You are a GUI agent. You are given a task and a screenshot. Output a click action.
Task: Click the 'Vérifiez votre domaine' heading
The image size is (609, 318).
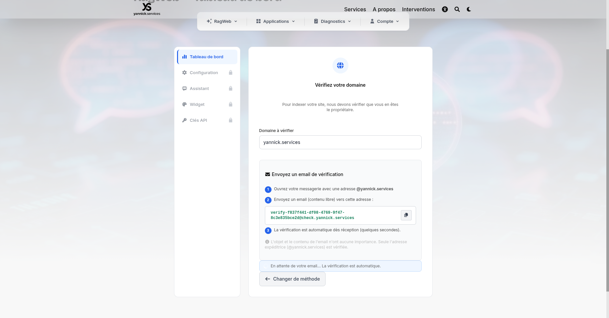340,85
